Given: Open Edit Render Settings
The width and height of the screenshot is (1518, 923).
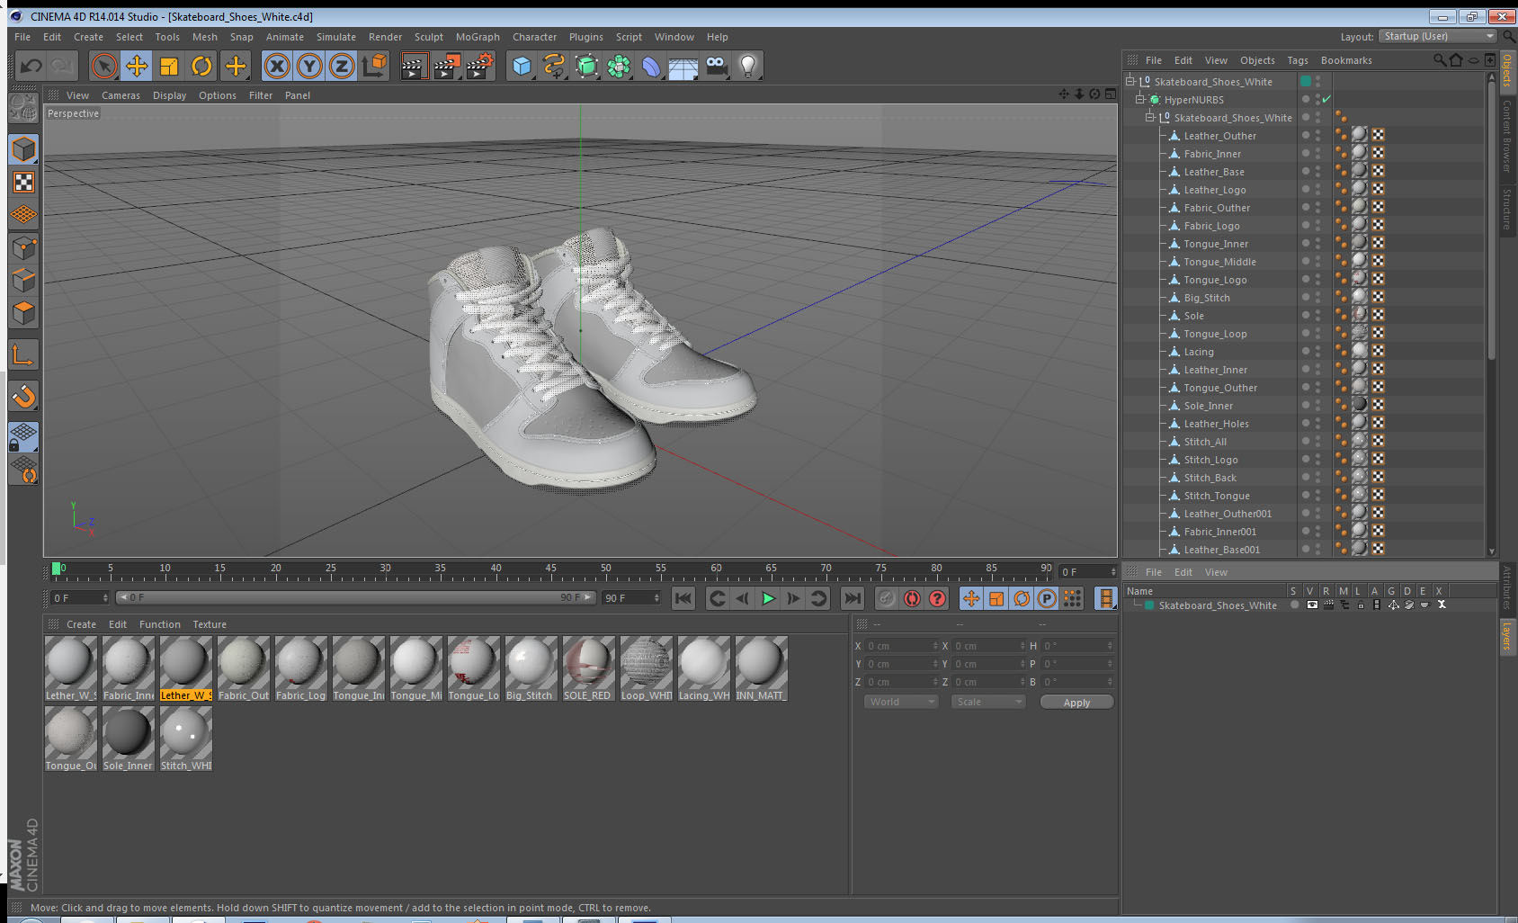Looking at the screenshot, I should tap(480, 66).
